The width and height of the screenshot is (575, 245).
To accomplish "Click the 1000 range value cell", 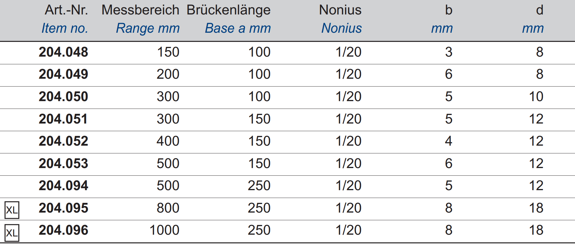I will pos(164,230).
